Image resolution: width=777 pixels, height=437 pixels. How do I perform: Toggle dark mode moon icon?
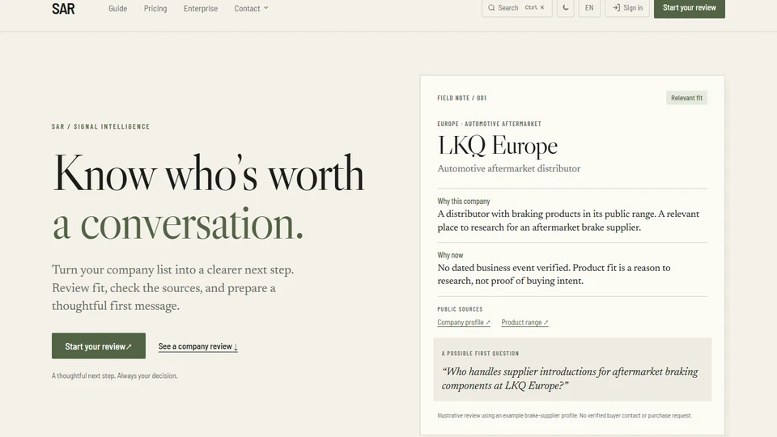click(566, 8)
